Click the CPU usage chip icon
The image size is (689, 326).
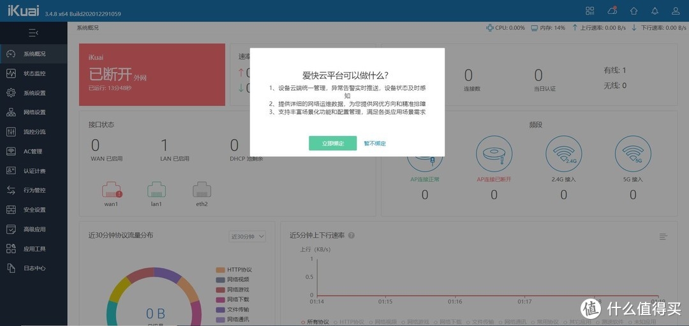click(489, 27)
